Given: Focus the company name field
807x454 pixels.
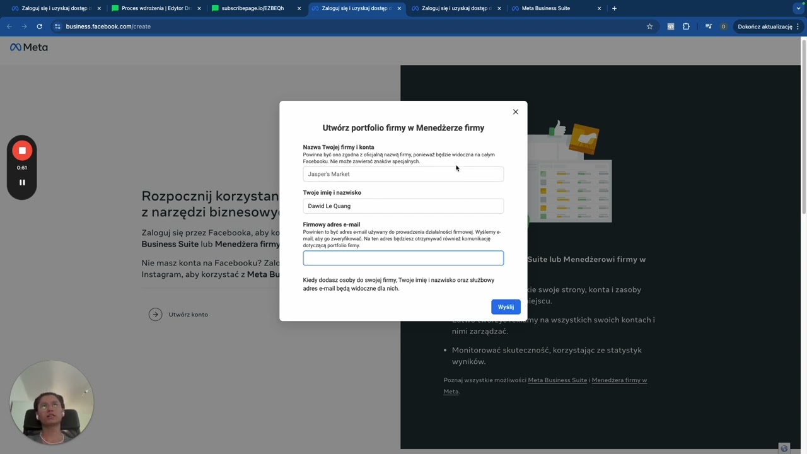Looking at the screenshot, I should (403, 174).
